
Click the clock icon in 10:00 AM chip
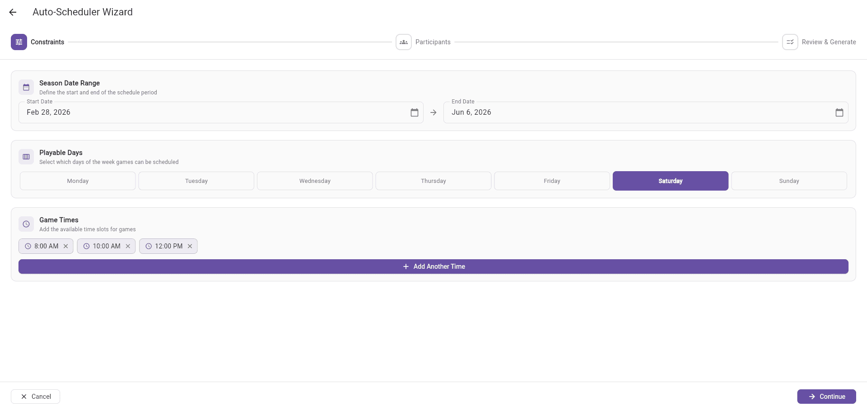pyautogui.click(x=86, y=246)
